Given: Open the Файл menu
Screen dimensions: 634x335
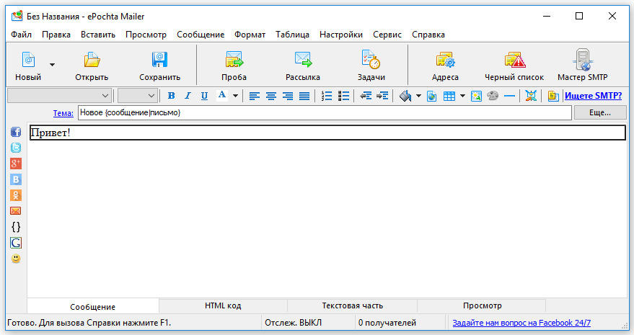Looking at the screenshot, I should click(22, 35).
